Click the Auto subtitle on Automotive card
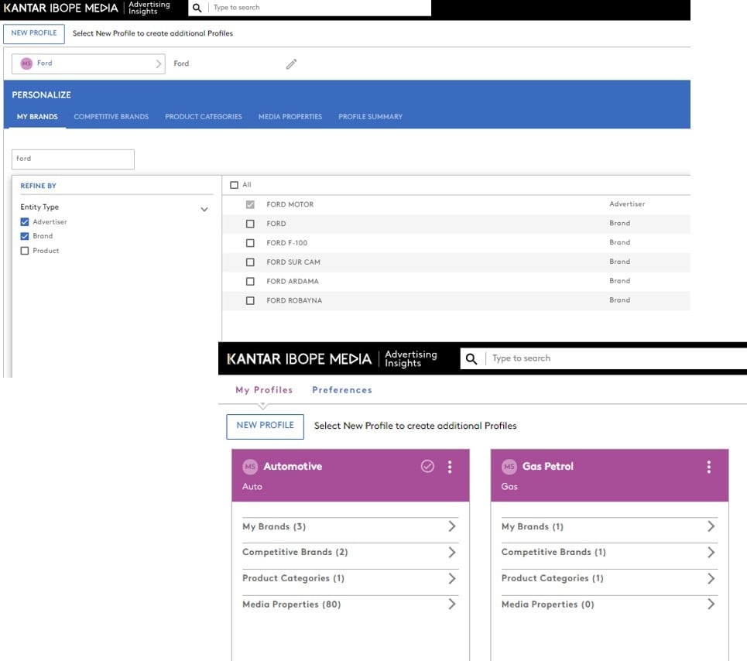Screen dimensions: 747x661 (x=252, y=487)
